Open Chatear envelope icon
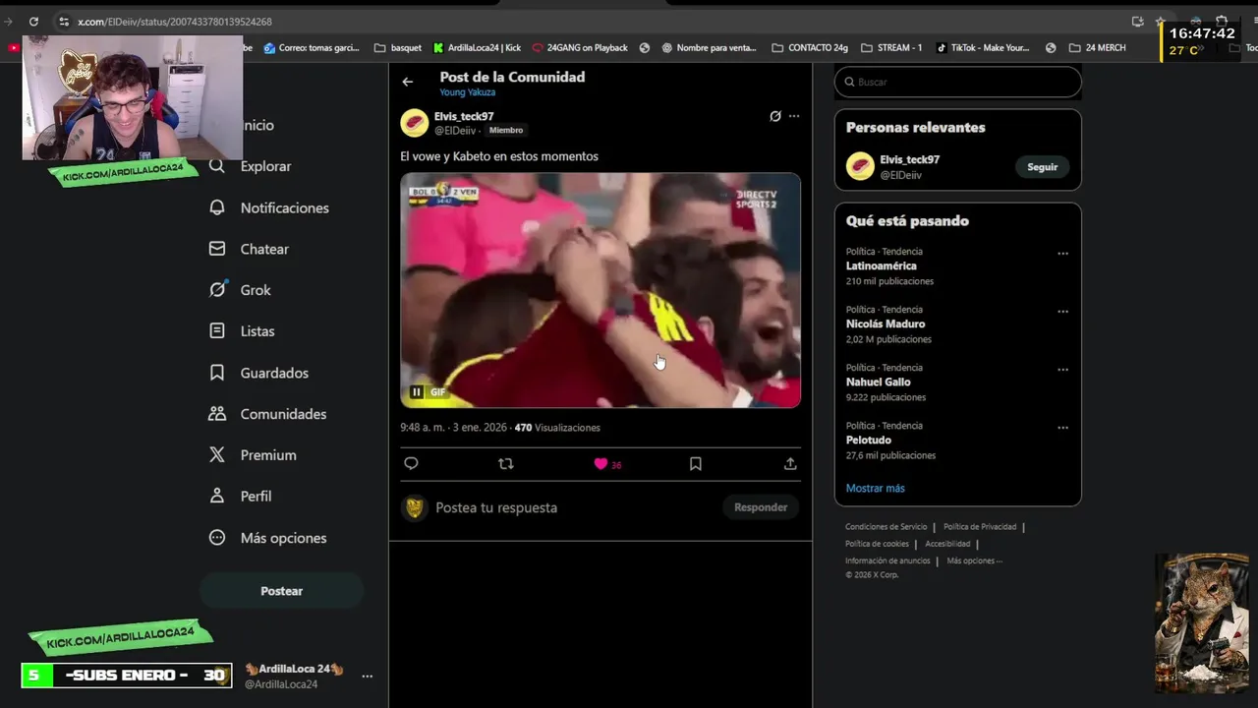 (217, 249)
